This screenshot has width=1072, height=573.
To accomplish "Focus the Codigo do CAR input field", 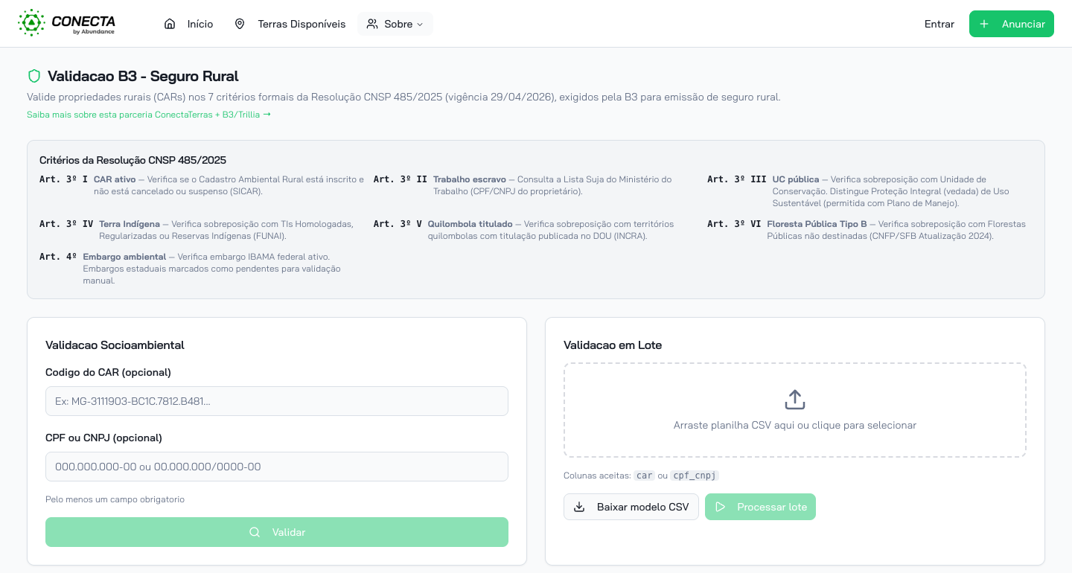I will [277, 401].
